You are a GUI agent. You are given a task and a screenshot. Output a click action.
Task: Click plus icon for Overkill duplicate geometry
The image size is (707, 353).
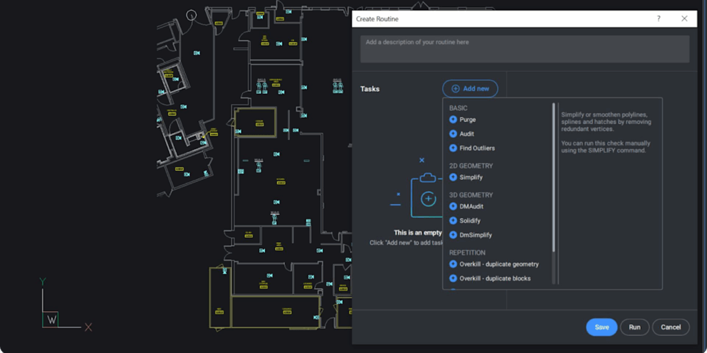[453, 264]
